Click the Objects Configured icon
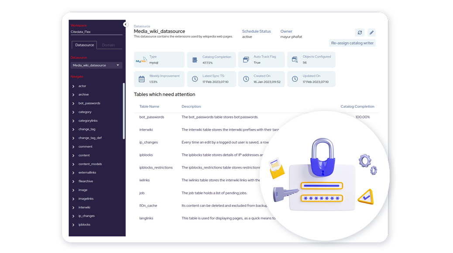The height and width of the screenshot is (253, 453). 295,60
